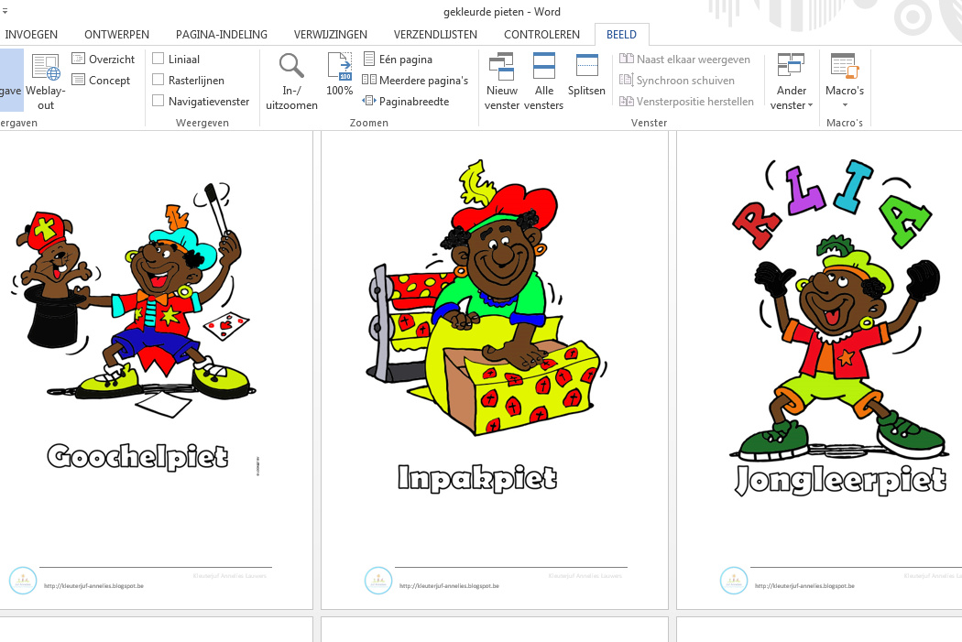The height and width of the screenshot is (642, 962).
Task: Click Synchroon schuiven
Action: [677, 81]
